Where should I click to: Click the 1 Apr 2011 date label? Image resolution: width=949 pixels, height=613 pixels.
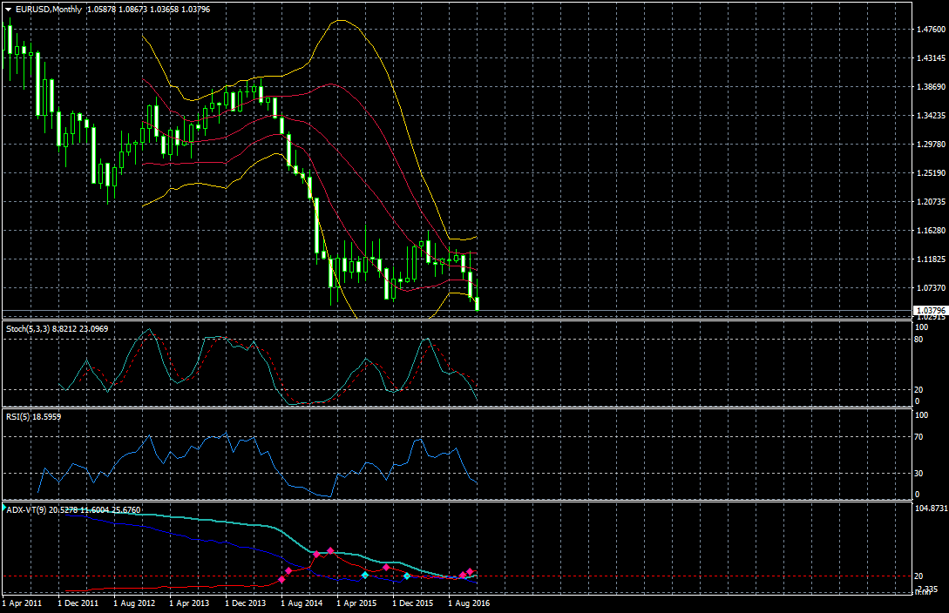tap(23, 602)
